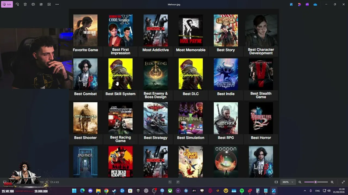Click the zoom out magnifier icon

[300, 182]
